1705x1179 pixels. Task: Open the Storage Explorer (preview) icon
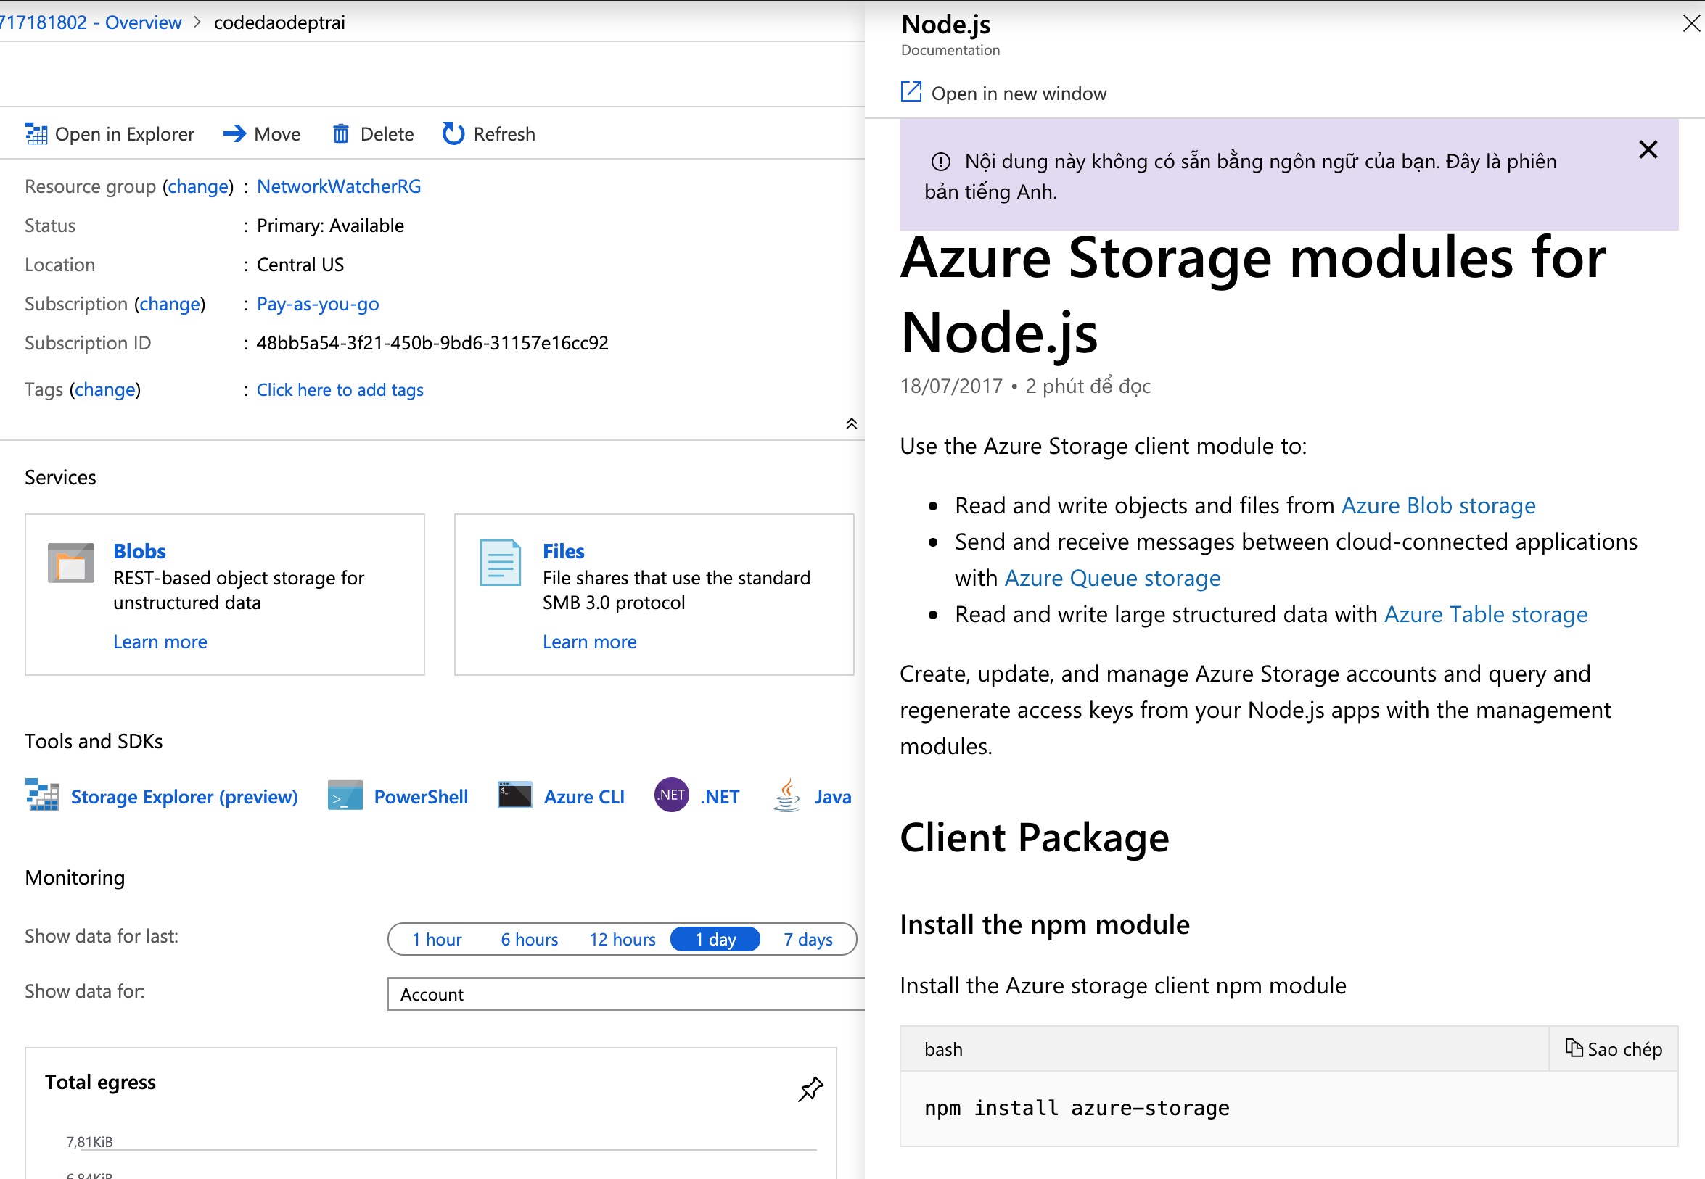point(42,795)
